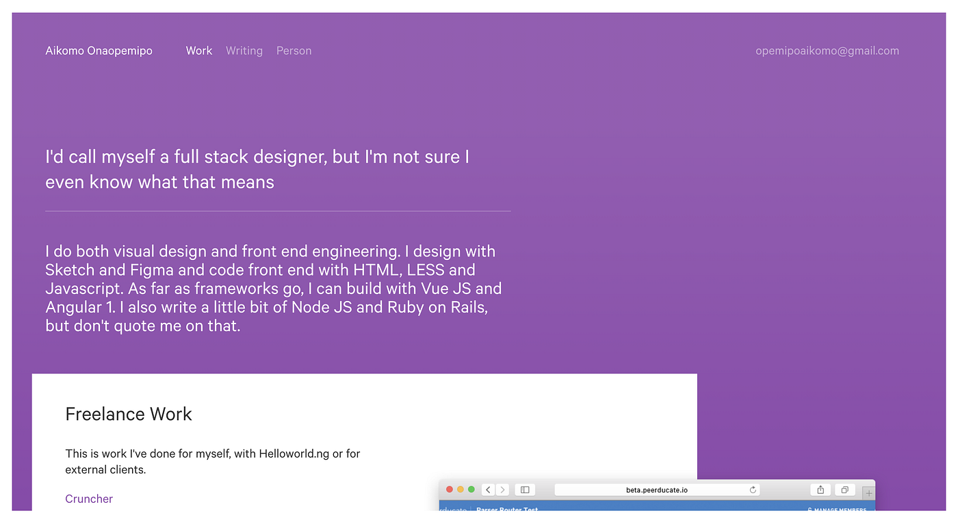Image resolution: width=958 pixels, height=524 pixels.
Task: Click the red close dot in mockup
Action: pyautogui.click(x=450, y=490)
